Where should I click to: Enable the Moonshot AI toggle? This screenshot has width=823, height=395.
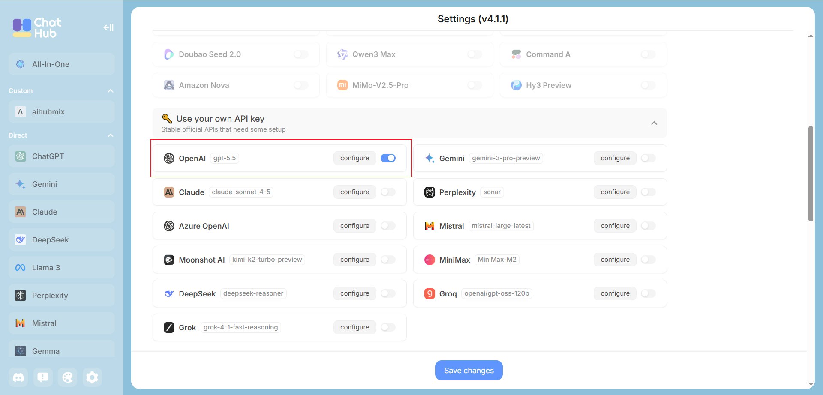coord(388,260)
